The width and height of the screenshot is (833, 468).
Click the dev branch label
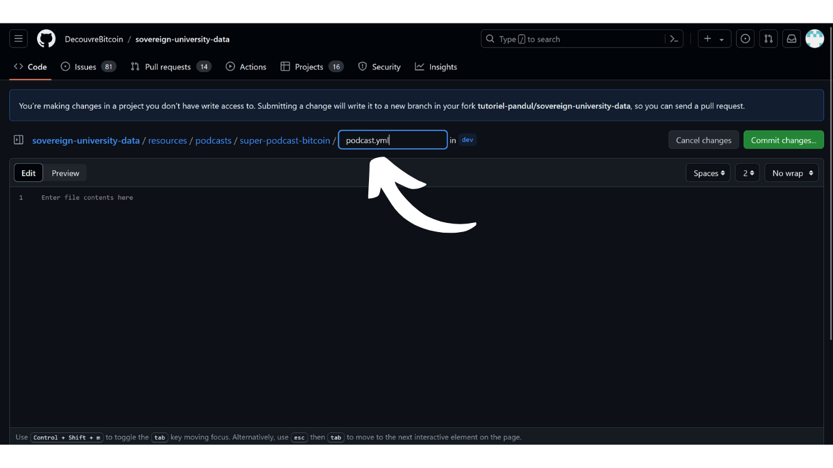467,140
